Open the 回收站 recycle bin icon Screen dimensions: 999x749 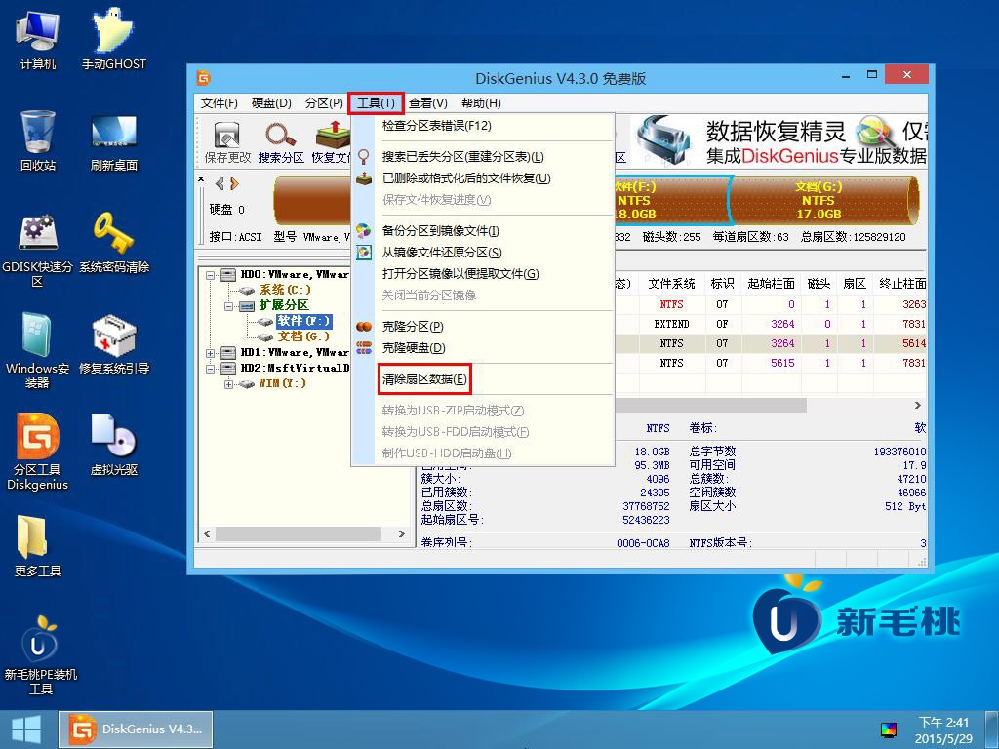coord(38,140)
